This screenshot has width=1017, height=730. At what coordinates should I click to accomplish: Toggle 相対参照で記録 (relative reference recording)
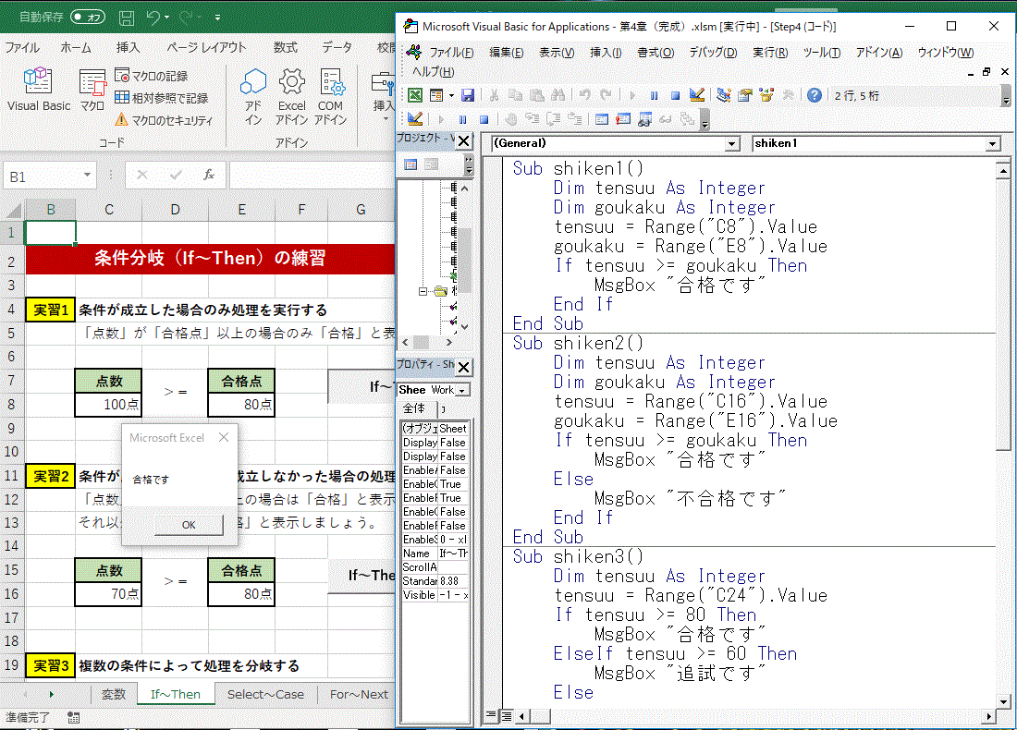[x=162, y=98]
